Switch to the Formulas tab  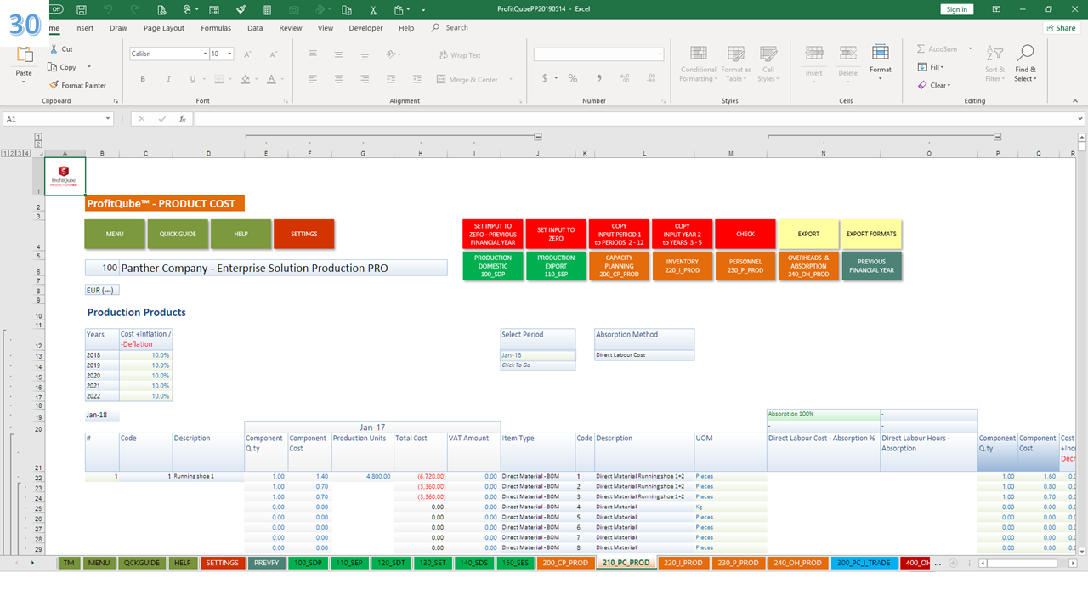[216, 28]
